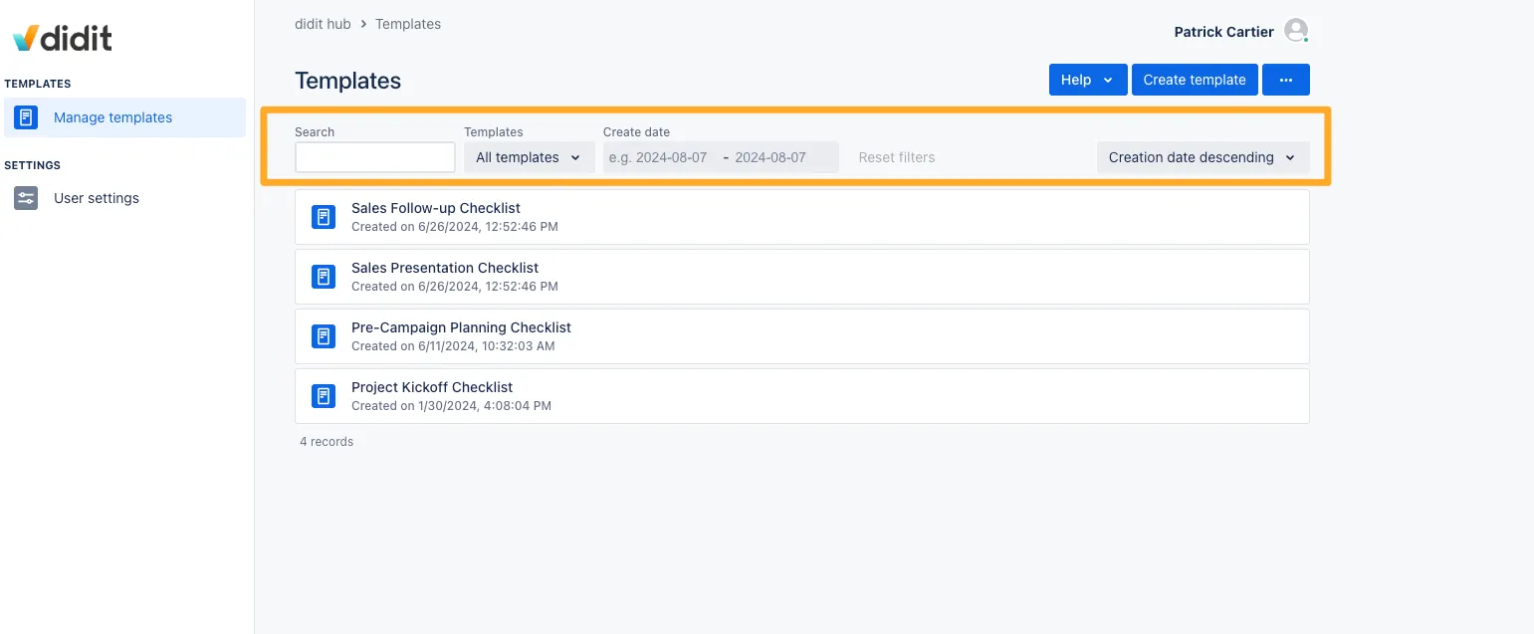Click the Sales Follow-up Checklist icon
1534x634 pixels.
point(324,217)
